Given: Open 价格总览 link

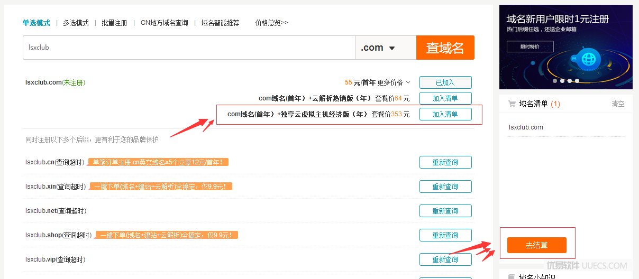Looking at the screenshot, I should click(x=271, y=23).
